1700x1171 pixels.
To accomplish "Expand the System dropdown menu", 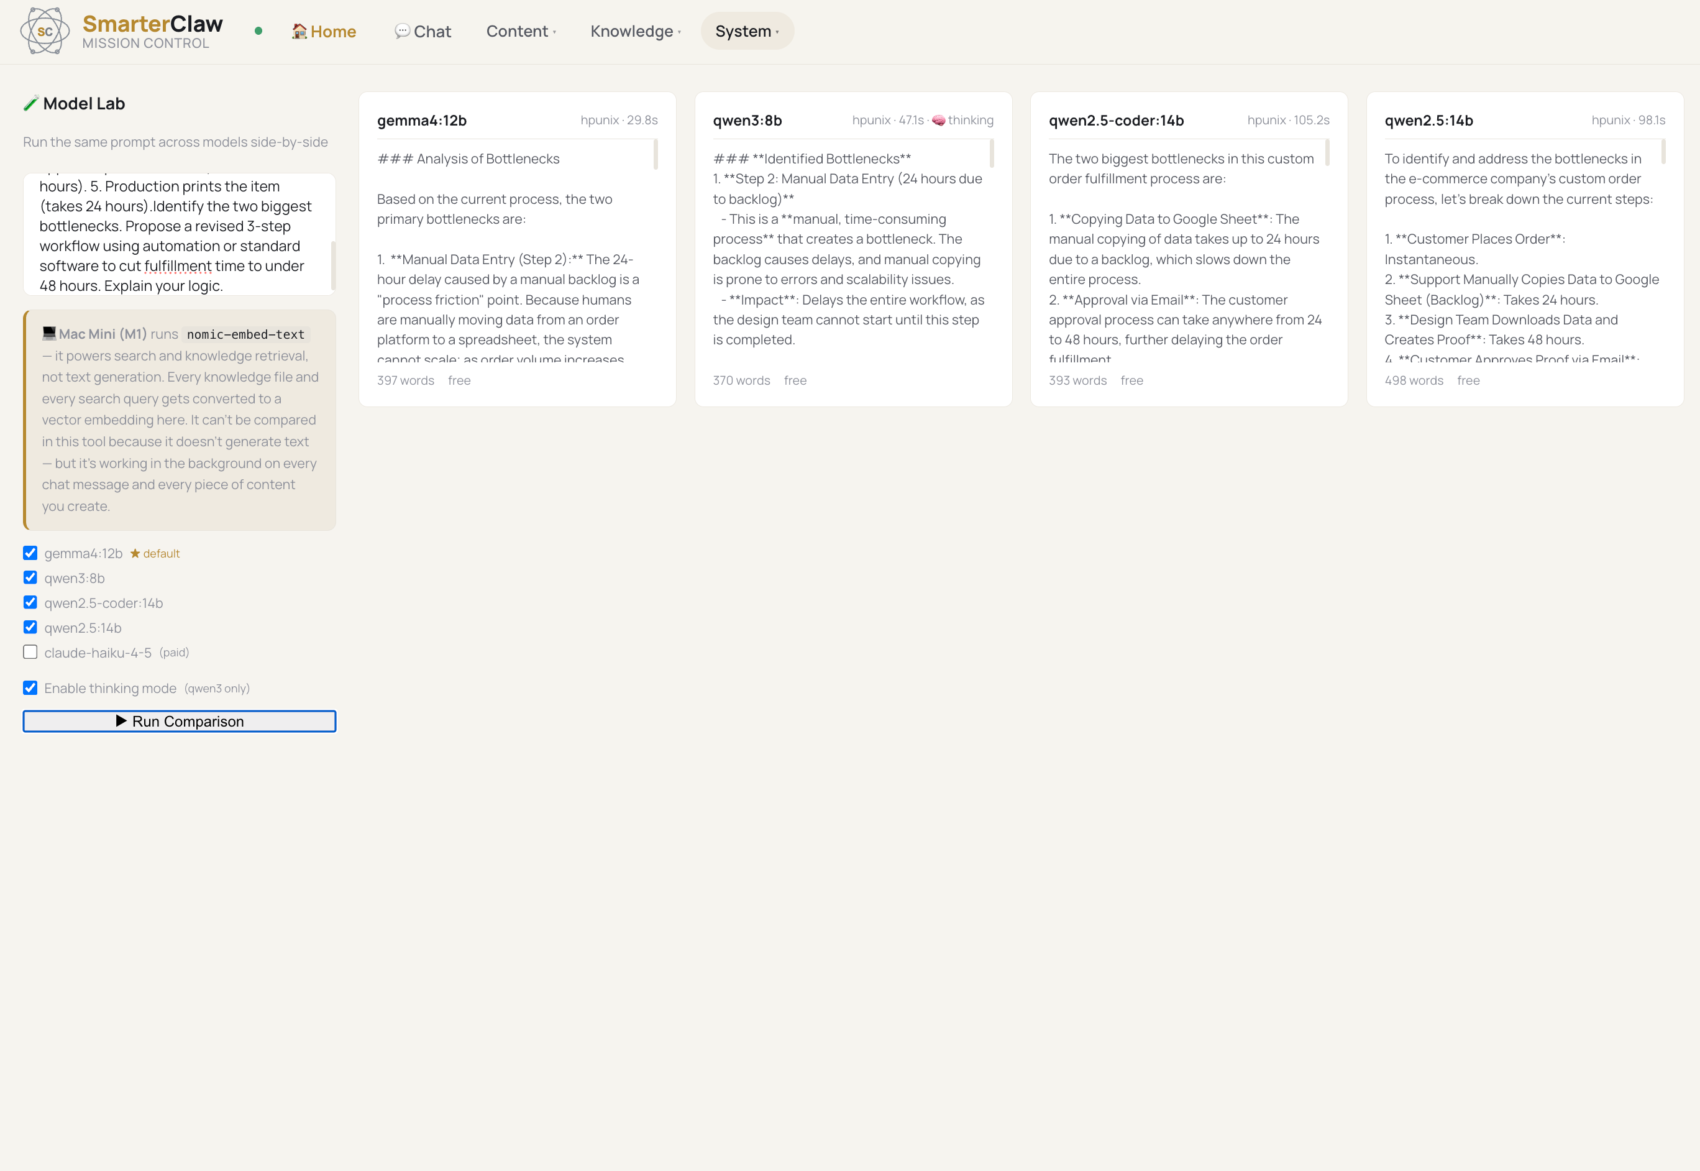I will click(x=747, y=31).
